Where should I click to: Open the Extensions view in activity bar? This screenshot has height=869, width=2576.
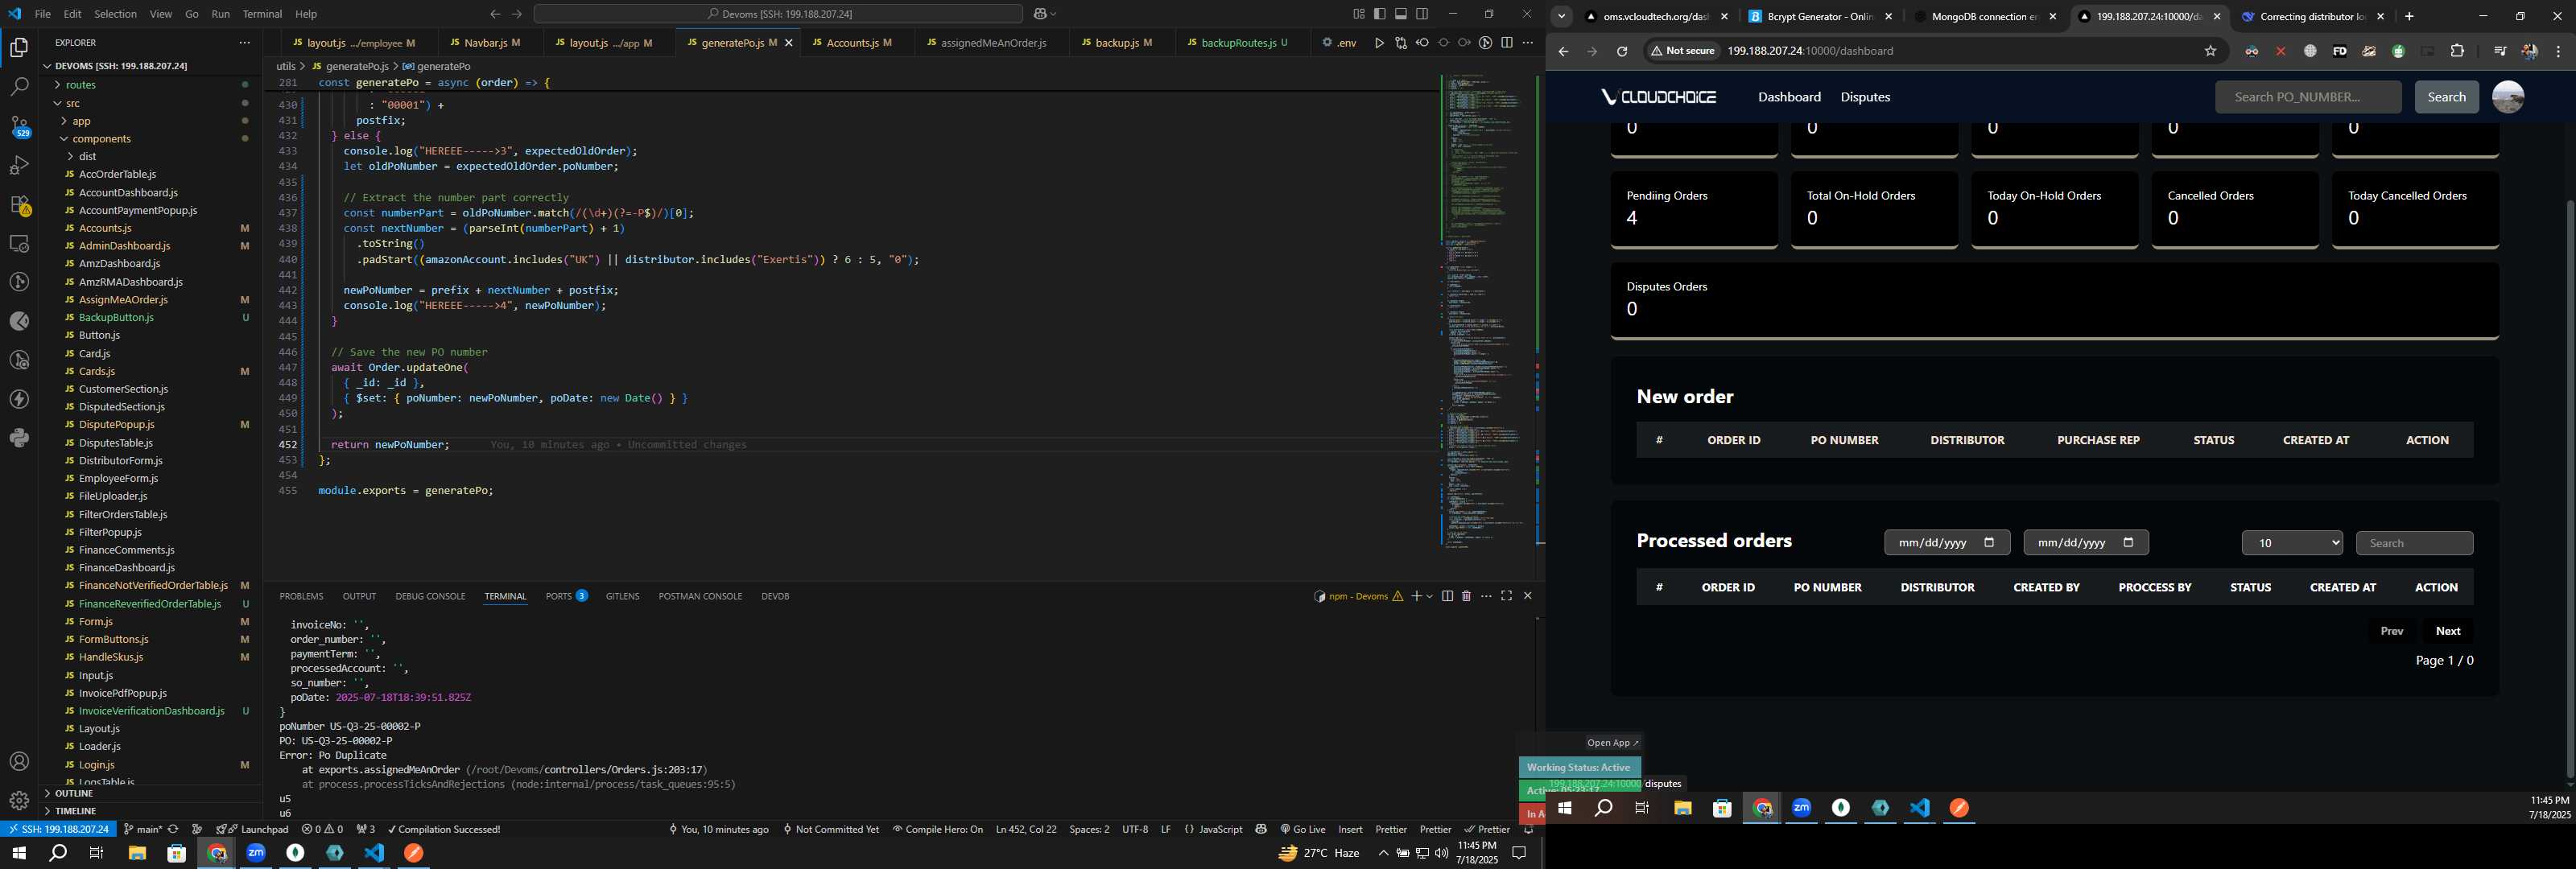19,204
